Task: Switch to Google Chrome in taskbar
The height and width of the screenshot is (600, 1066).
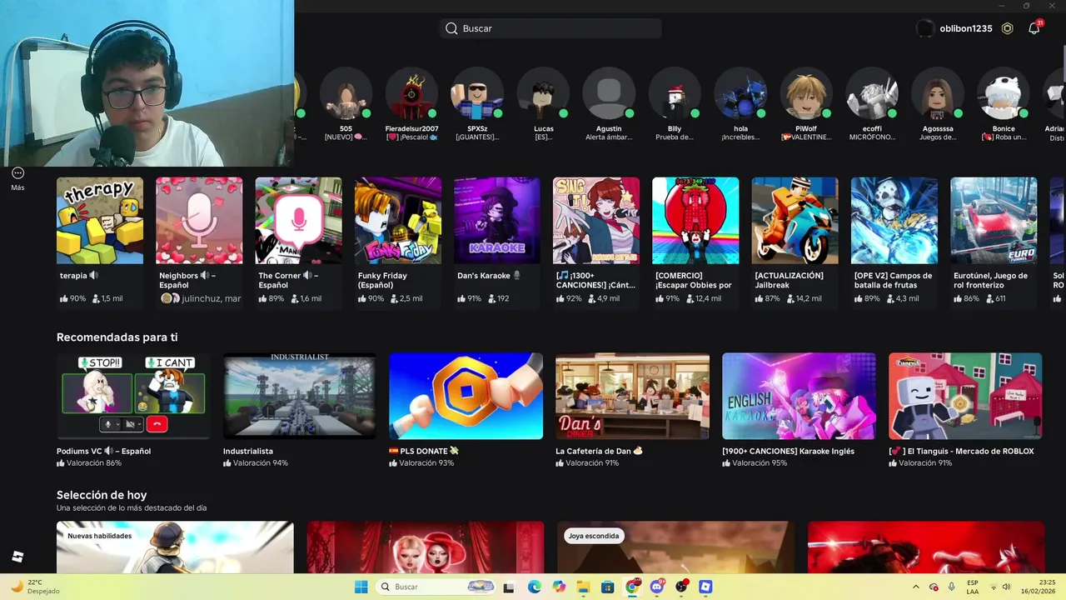Action: click(632, 587)
